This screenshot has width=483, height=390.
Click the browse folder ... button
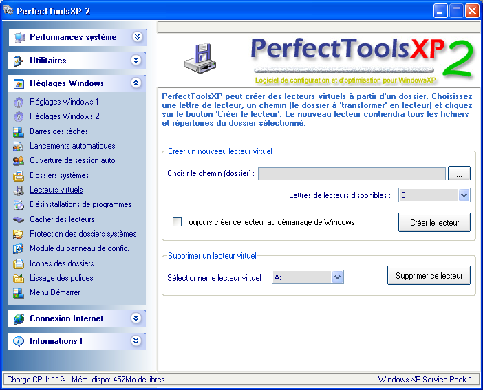point(459,173)
